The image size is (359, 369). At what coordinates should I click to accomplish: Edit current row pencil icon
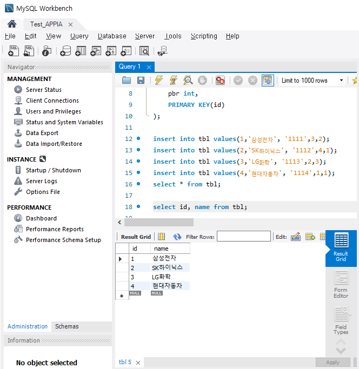click(x=296, y=237)
